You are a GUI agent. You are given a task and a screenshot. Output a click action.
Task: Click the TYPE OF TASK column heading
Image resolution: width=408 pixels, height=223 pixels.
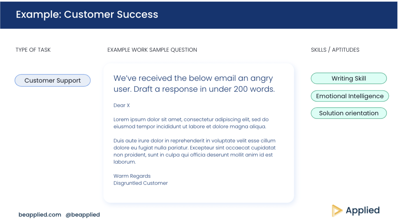(x=33, y=50)
